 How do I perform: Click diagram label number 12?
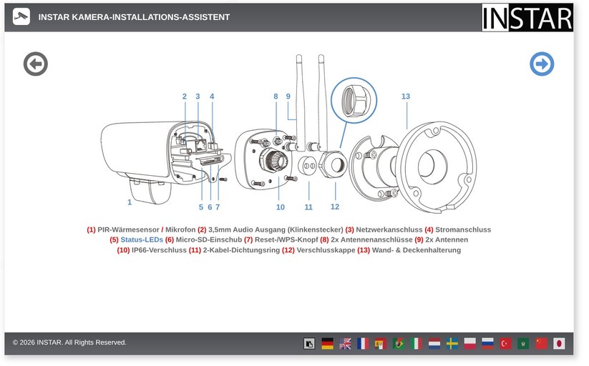pos(335,207)
